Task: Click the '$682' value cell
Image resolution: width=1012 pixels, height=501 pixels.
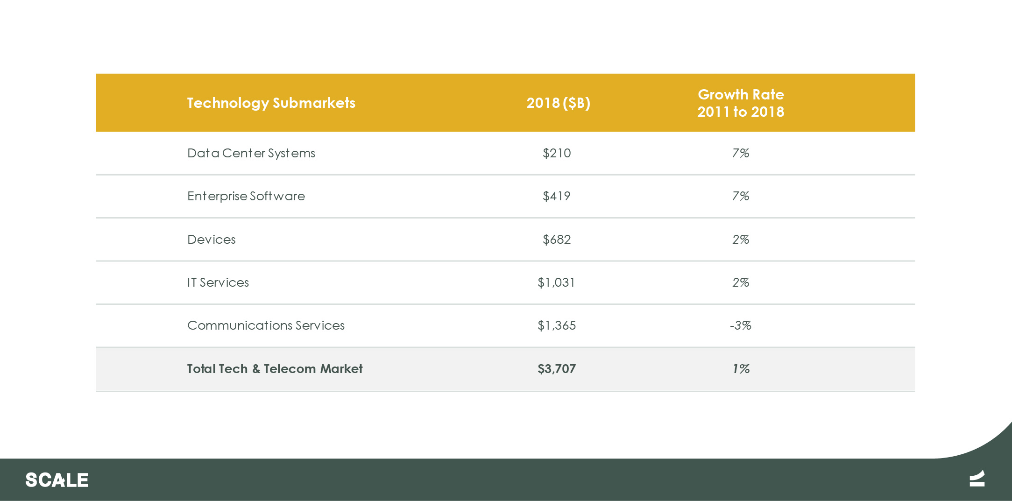Action: [x=557, y=240]
